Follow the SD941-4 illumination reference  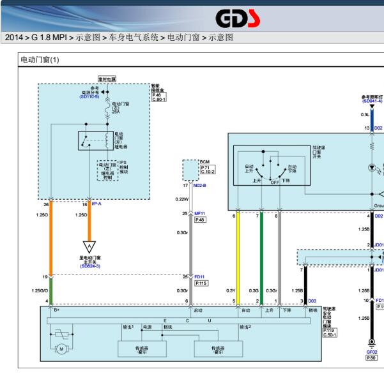click(372, 101)
